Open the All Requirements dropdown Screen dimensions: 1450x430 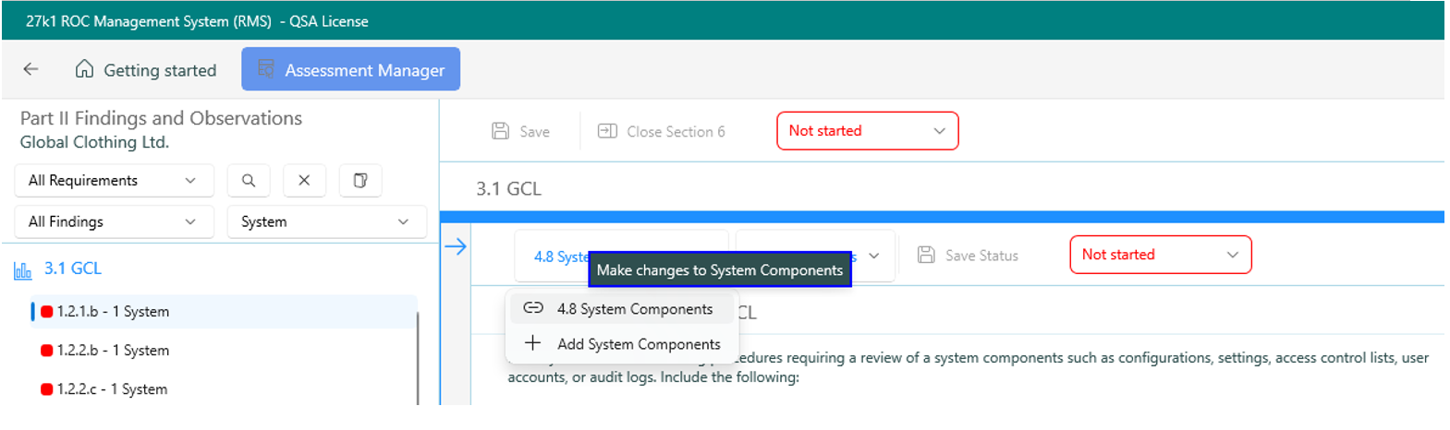tap(114, 181)
